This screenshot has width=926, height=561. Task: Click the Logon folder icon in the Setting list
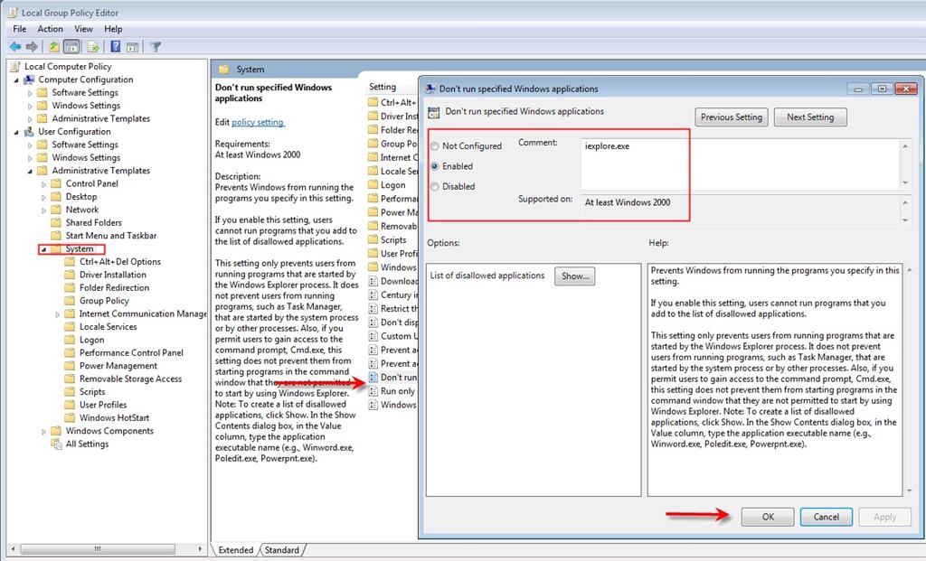(x=373, y=184)
